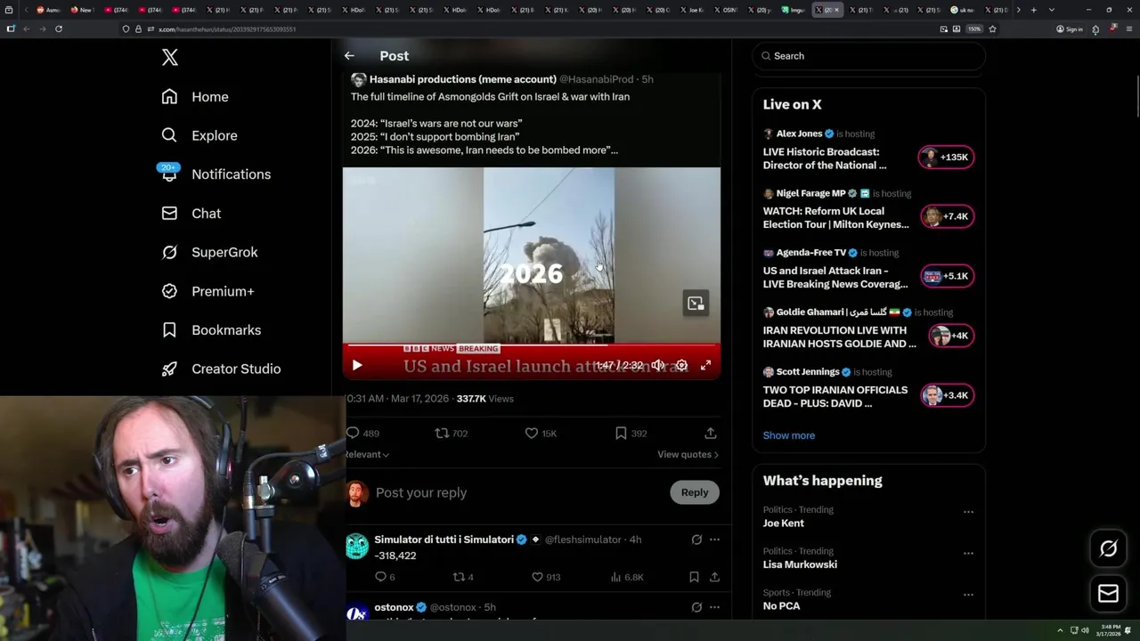Open more options for Joe Kent trend
Screen dimensions: 1140x641
click(x=968, y=512)
